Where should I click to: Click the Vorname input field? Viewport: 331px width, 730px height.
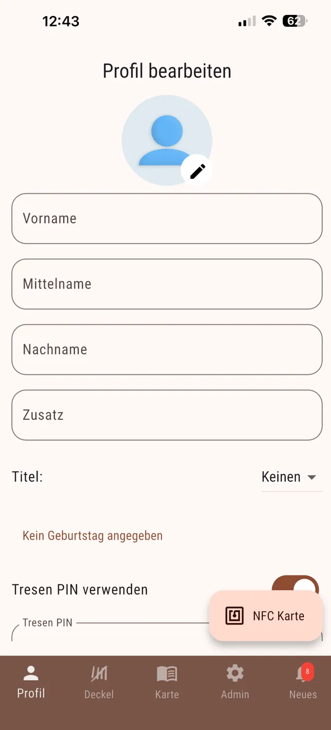click(167, 219)
